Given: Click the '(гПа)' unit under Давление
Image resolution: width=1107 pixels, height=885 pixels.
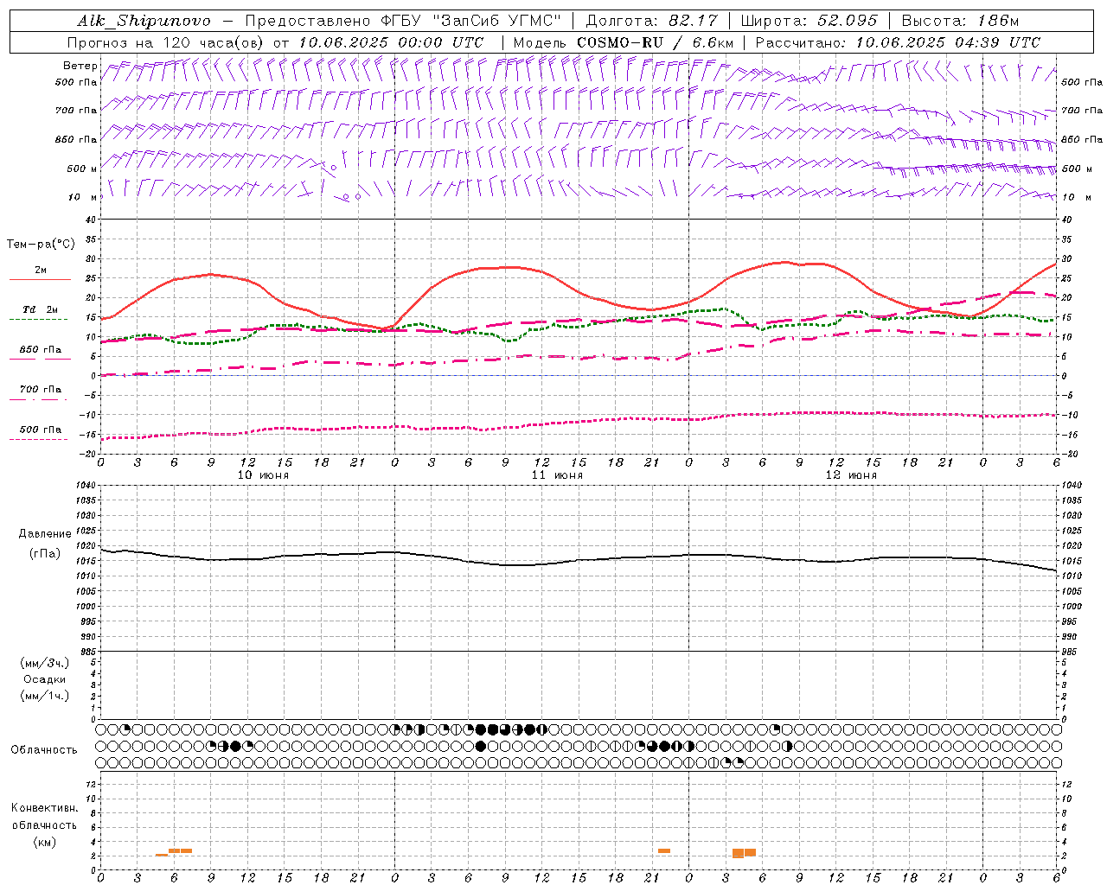Looking at the screenshot, I should 45,553.
